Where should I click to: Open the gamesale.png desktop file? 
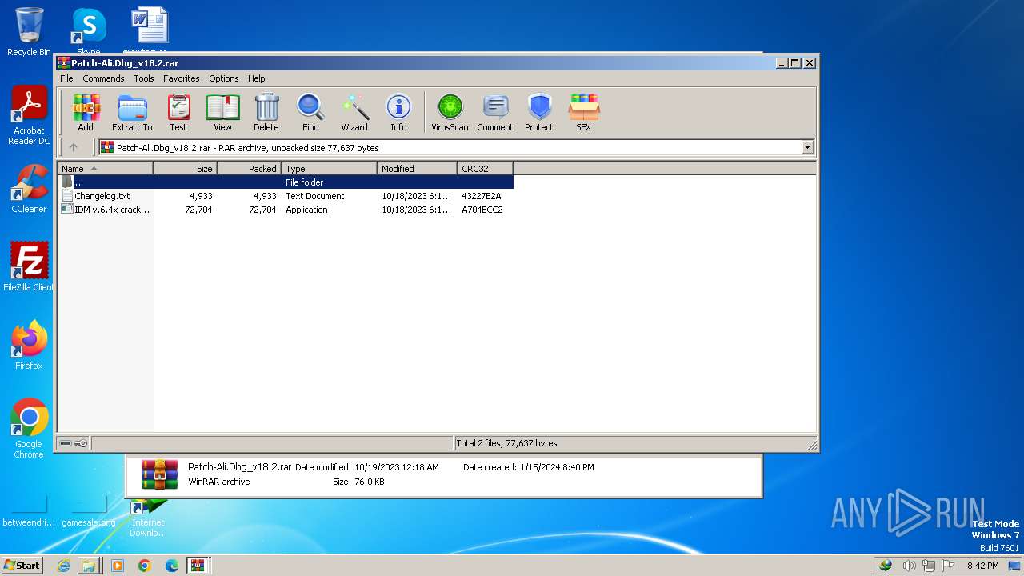[89, 512]
